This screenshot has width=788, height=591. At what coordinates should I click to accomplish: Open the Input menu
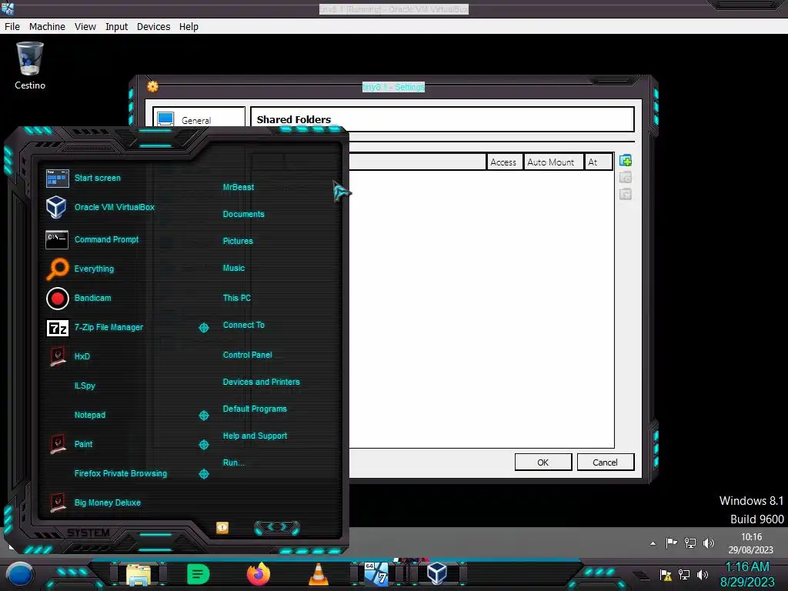coord(116,27)
